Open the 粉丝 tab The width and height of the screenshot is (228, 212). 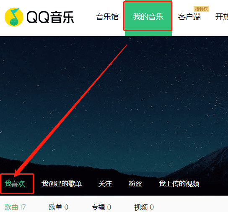(135, 183)
